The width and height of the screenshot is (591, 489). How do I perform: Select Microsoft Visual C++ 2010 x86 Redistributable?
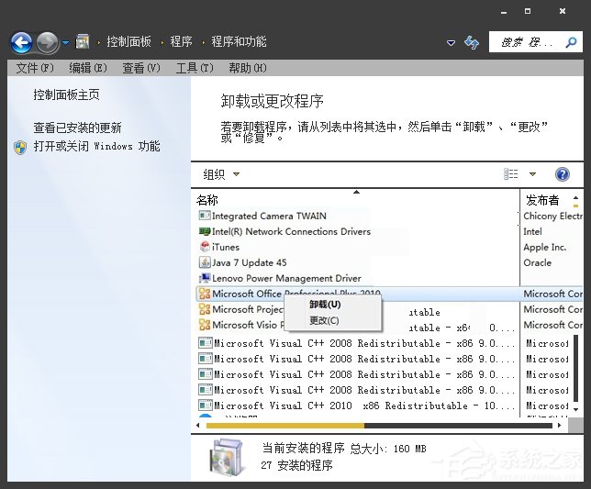pyautogui.click(x=356, y=406)
